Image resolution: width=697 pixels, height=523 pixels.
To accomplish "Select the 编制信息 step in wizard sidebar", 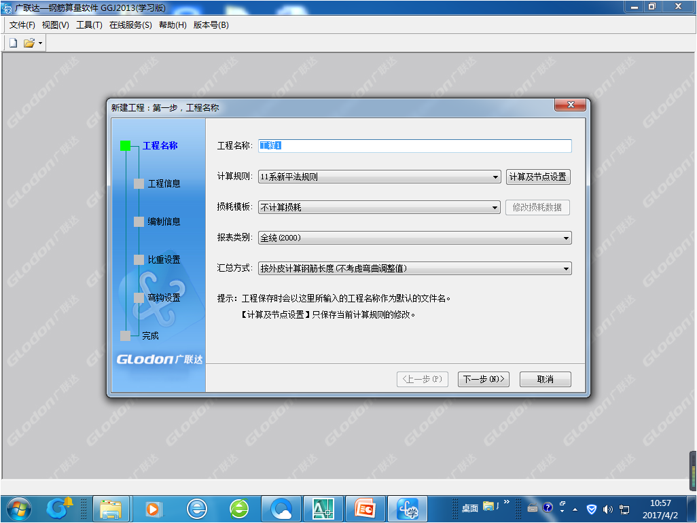I will 164,221.
